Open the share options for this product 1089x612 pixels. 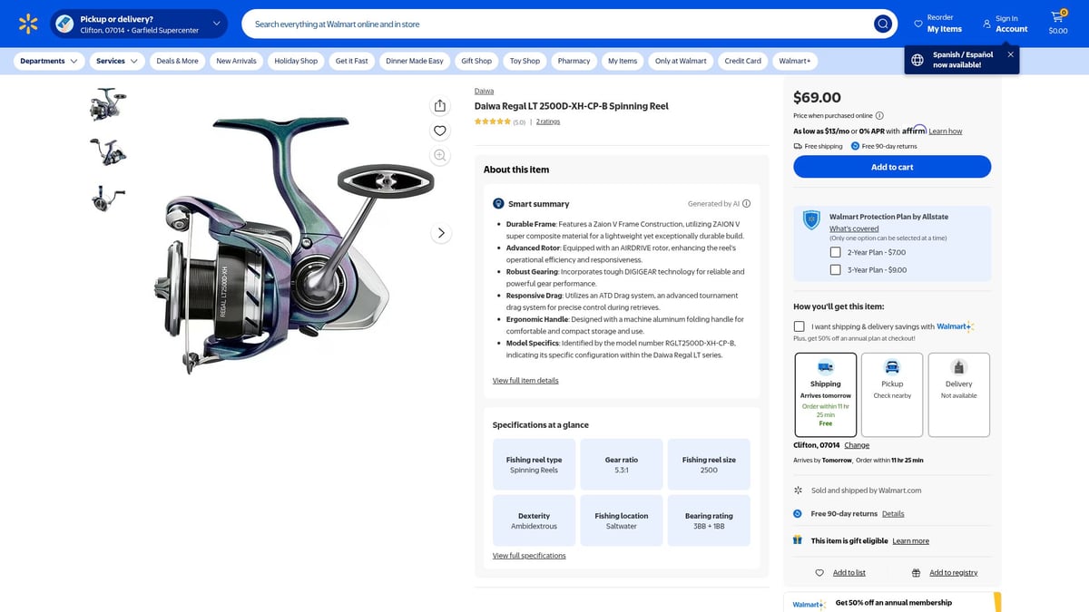(x=439, y=105)
